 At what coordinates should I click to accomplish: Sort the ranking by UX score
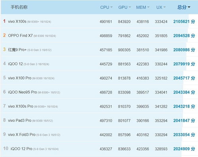(x=161, y=7)
